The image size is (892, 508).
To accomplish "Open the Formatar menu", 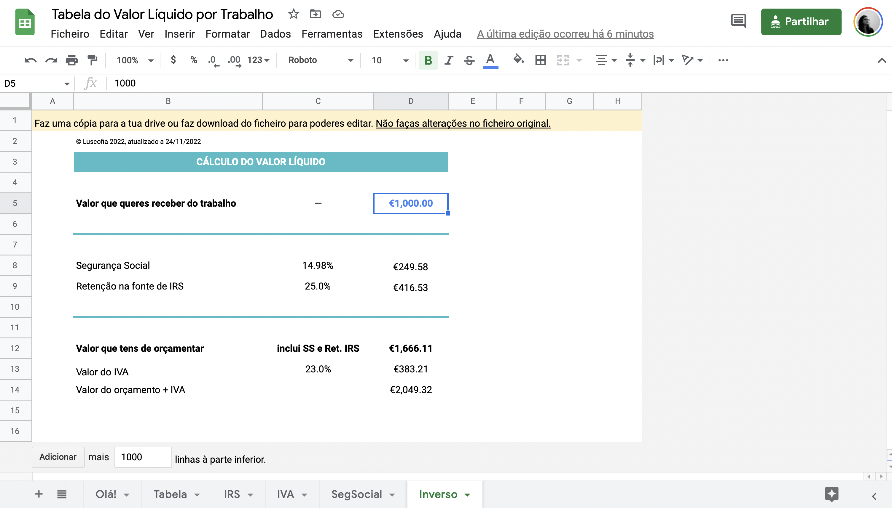I will [227, 34].
